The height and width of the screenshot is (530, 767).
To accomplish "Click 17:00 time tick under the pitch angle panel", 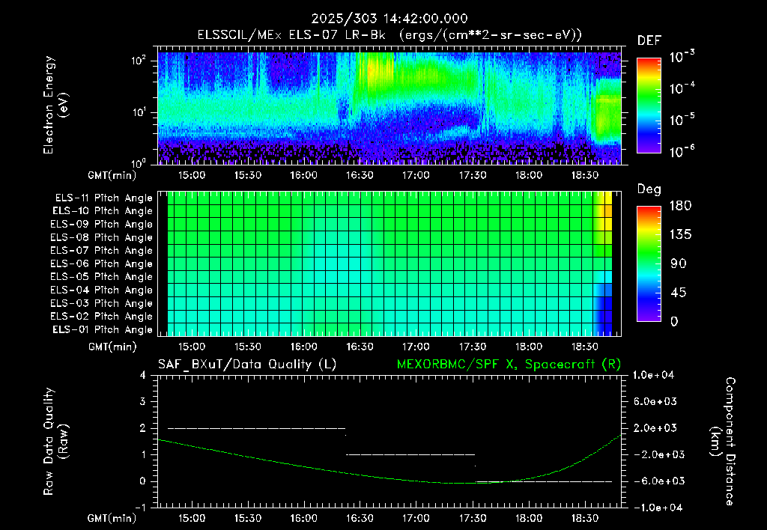I will 416,347.
